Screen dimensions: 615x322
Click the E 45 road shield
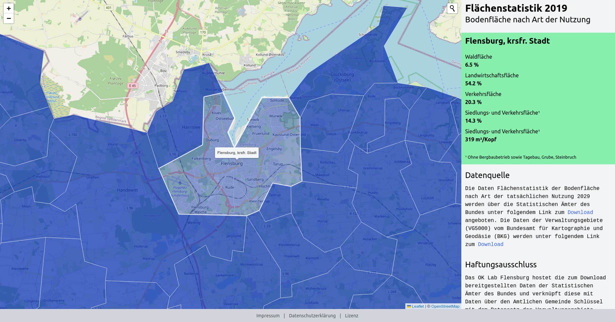tap(132, 86)
